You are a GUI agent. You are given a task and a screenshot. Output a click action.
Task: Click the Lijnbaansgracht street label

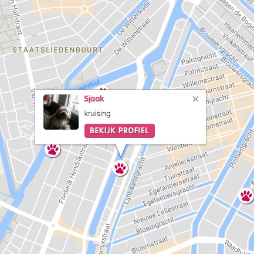click(x=135, y=181)
